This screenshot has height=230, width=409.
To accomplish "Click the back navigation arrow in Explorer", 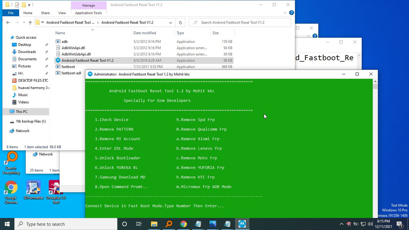I will pyautogui.click(x=8, y=22).
